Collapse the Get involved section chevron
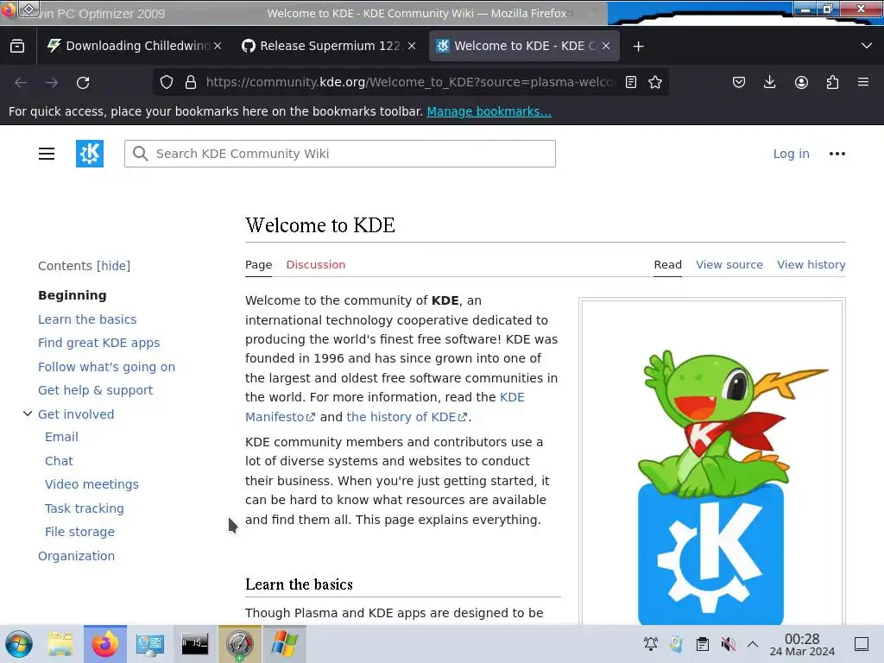The height and width of the screenshot is (663, 884). (27, 414)
